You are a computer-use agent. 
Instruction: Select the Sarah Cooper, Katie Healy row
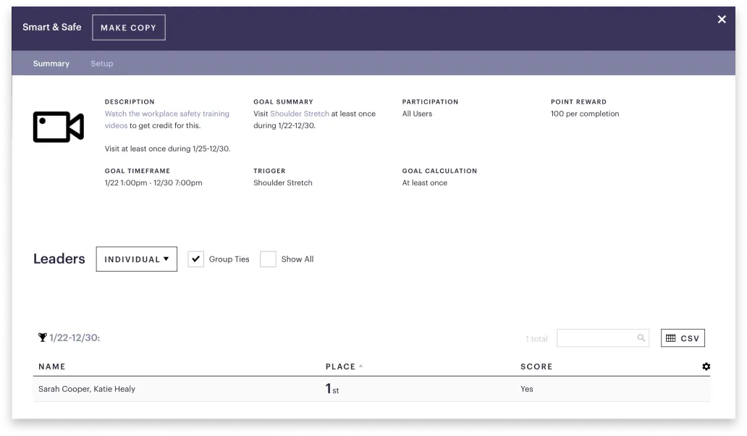click(x=371, y=390)
